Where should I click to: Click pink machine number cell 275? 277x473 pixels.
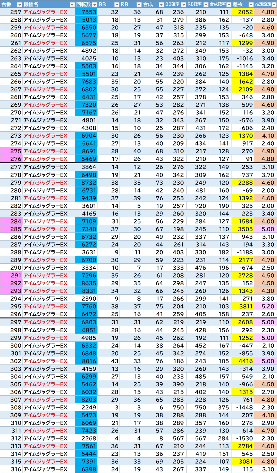tap(11, 151)
